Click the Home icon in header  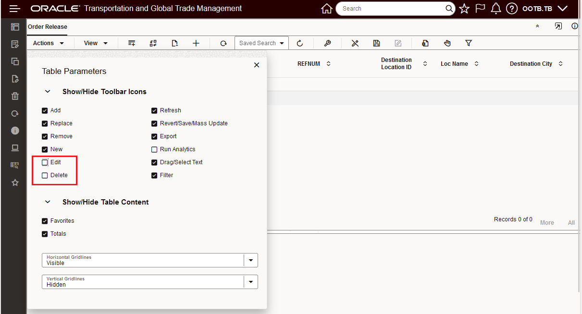[327, 9]
